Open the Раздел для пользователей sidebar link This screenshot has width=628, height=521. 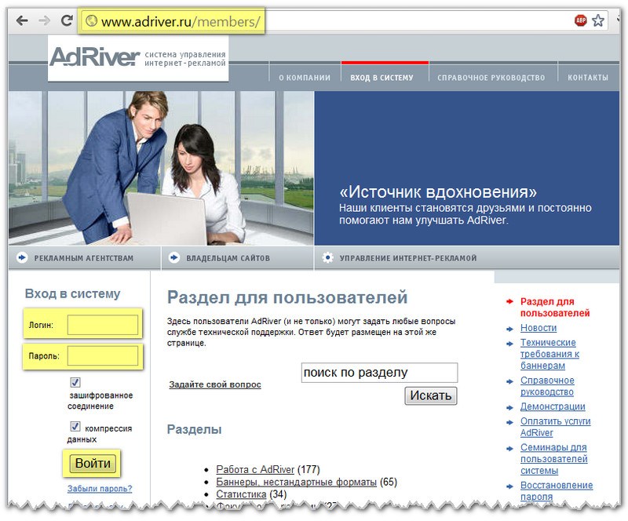click(555, 307)
